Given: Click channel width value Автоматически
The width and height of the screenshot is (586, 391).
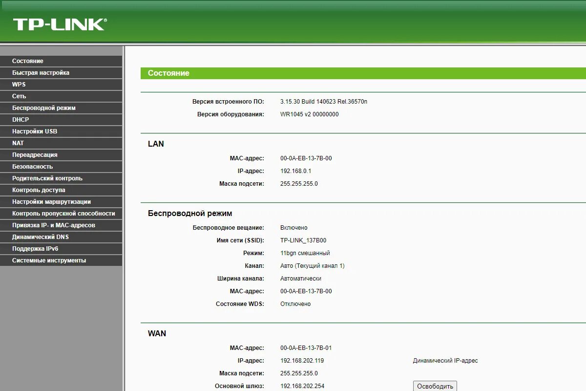Looking at the screenshot, I should (x=301, y=279).
